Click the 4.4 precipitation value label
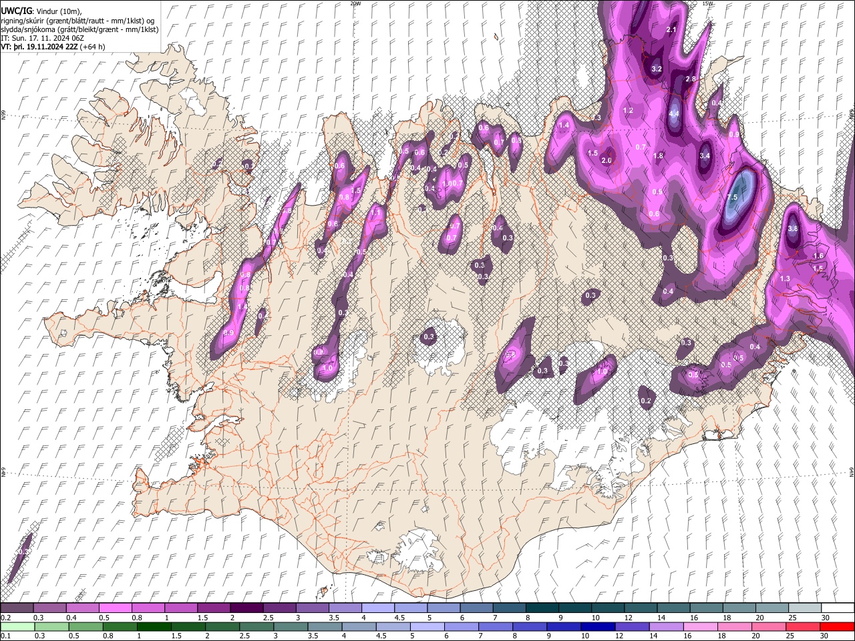Viewport: 855px width, 641px height. tap(674, 114)
